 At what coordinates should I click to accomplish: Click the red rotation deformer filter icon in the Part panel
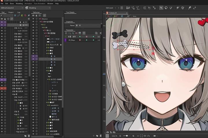(25, 16)
